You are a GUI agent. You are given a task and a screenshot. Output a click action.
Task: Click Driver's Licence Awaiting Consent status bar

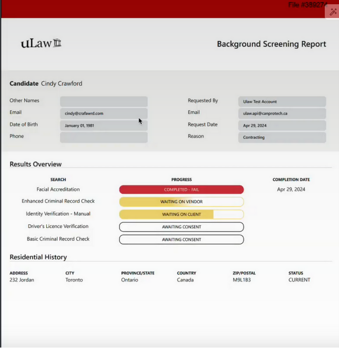coord(182,227)
